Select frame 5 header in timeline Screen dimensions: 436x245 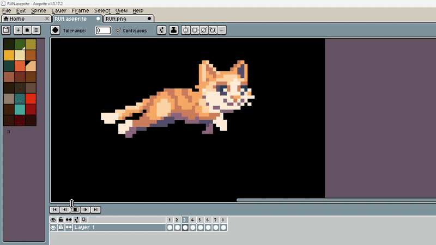(x=200, y=220)
